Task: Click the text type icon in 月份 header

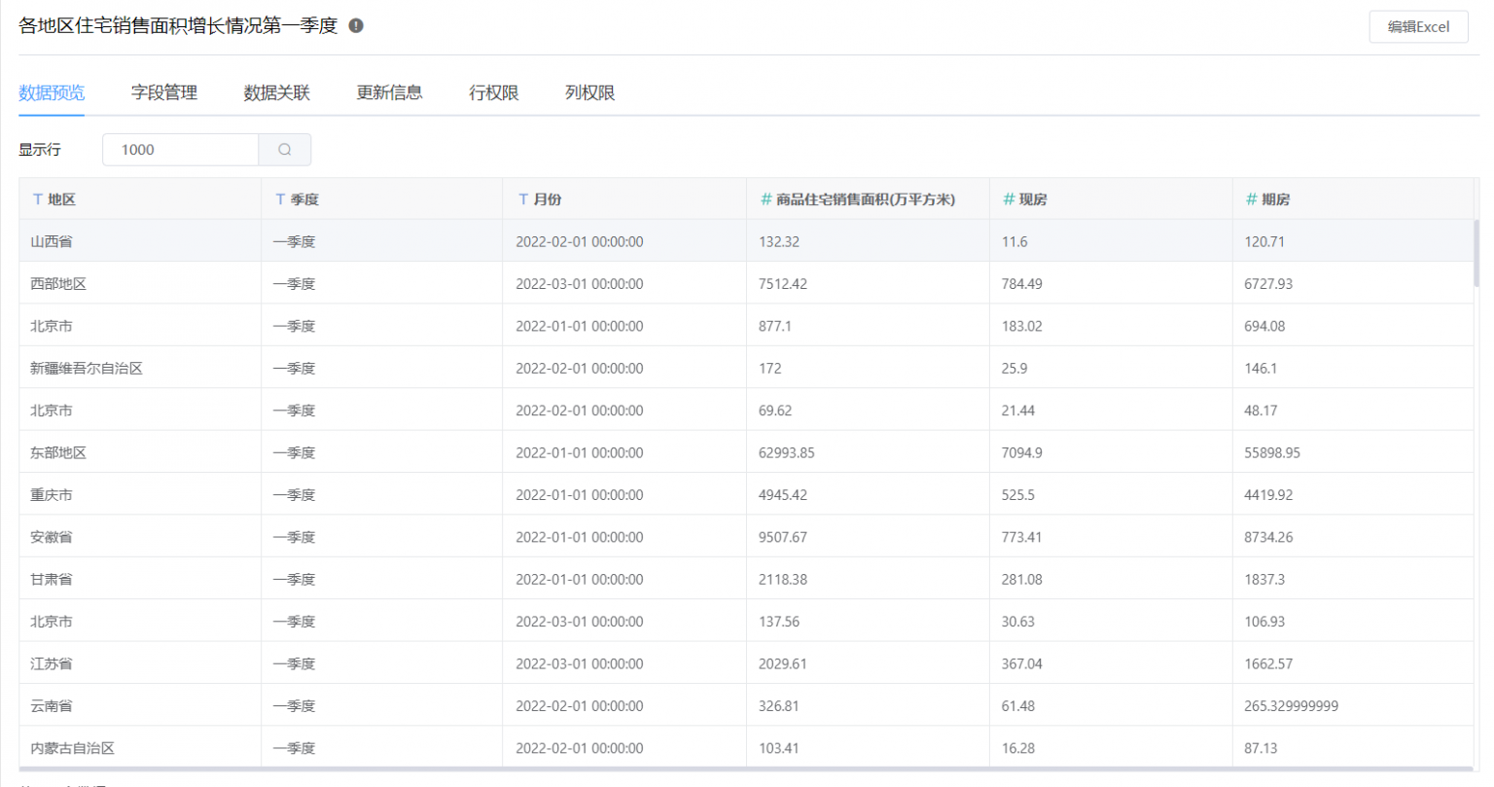Action: click(x=523, y=199)
